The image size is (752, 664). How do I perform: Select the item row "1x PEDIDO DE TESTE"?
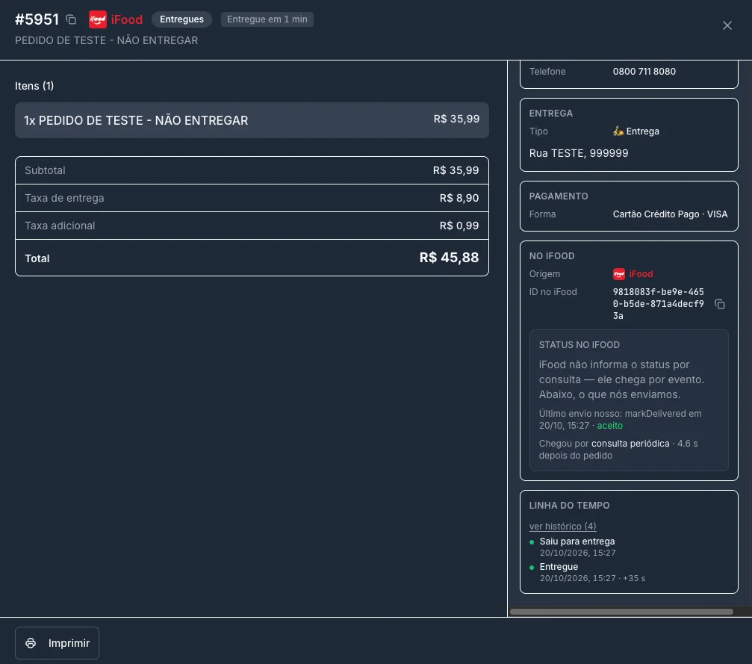click(252, 120)
